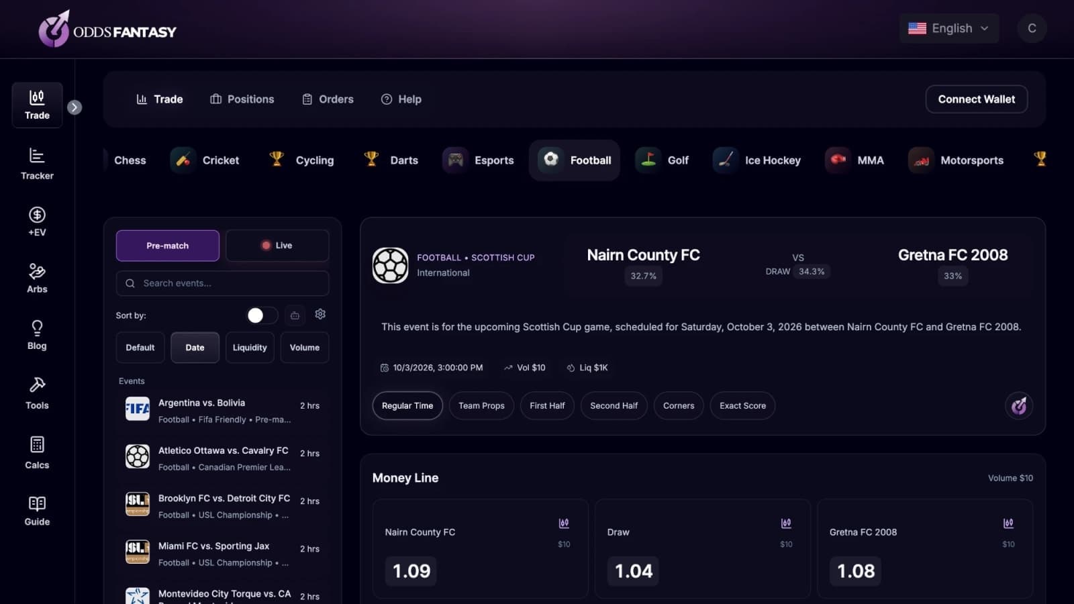Select the Corners market button
Screen dimensions: 1074x604
[679, 405]
